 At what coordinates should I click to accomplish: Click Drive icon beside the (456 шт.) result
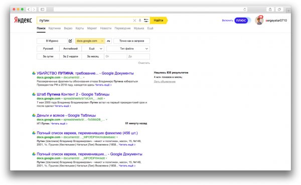tap(34, 133)
